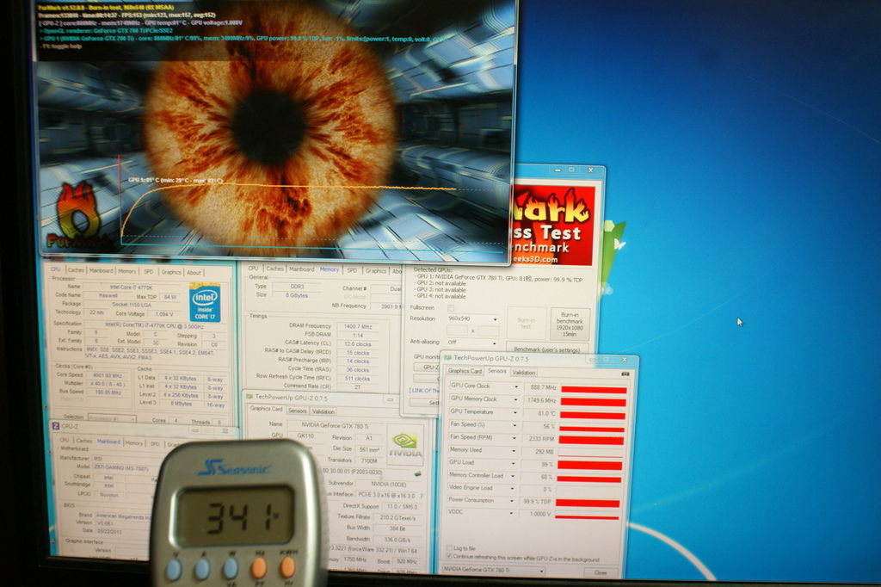
Task: Open the Memory Controller Load sensor dropdown
Action: tap(512, 476)
